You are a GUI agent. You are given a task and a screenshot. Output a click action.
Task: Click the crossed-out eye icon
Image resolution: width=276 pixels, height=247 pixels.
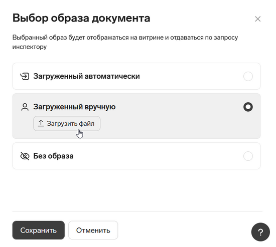25,156
